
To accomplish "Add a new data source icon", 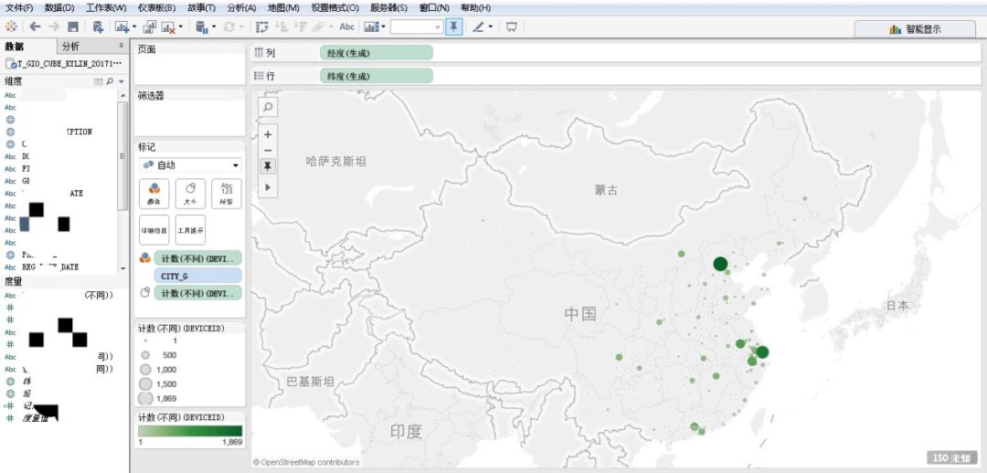I will click(98, 27).
